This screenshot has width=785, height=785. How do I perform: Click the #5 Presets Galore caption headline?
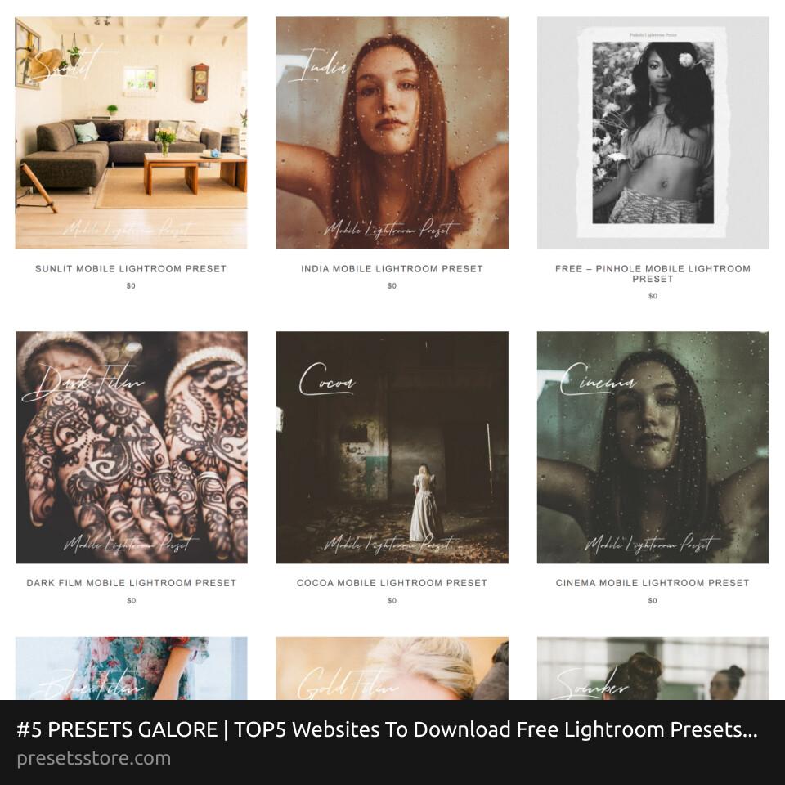387,729
